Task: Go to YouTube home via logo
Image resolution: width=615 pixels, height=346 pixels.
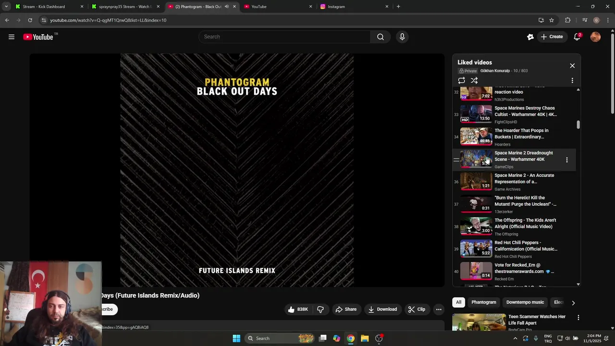Action: point(38,37)
